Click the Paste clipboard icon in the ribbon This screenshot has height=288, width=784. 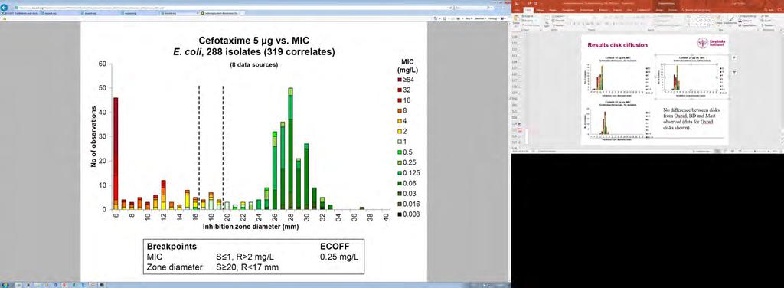tap(516, 19)
